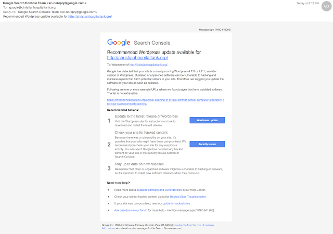Open webmaster site link after 'To: Webmaster of'
This screenshot has height=234, width=333.
click(148, 65)
